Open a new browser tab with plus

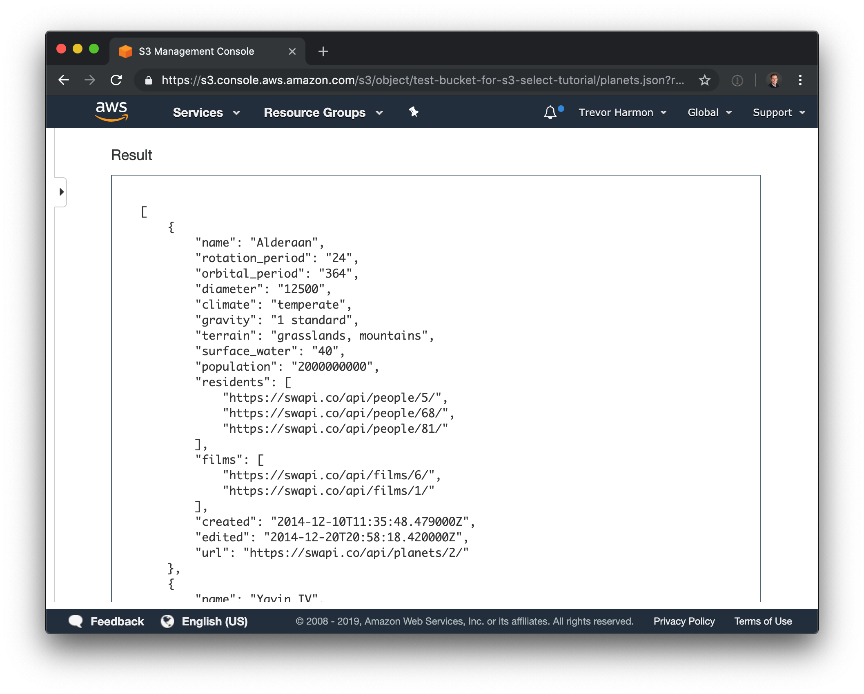323,51
